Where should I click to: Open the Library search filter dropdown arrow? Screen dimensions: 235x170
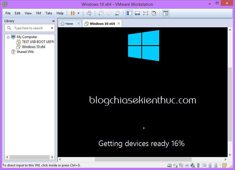(52, 28)
